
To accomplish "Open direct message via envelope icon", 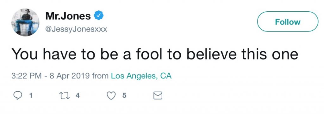I will [158, 95].
